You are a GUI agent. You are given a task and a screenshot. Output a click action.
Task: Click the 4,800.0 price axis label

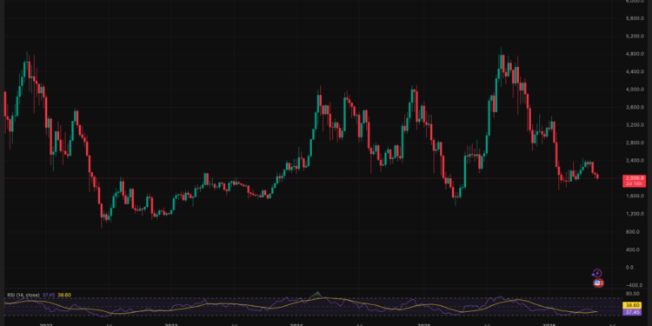(x=635, y=54)
